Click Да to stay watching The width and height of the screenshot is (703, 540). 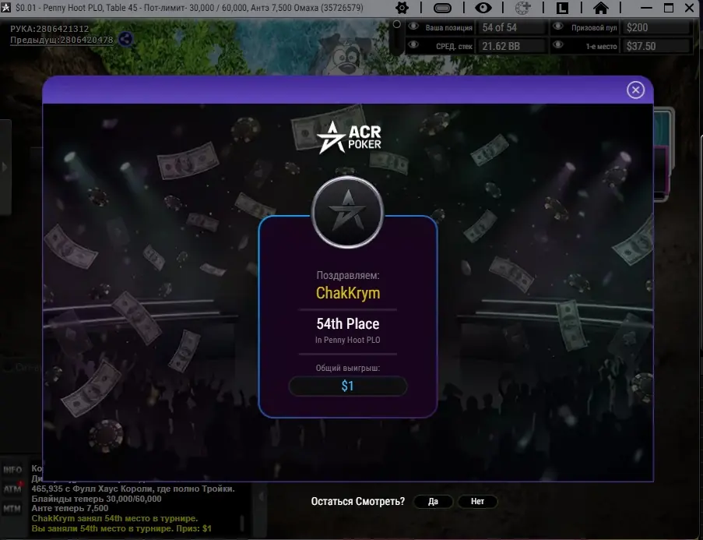point(433,501)
